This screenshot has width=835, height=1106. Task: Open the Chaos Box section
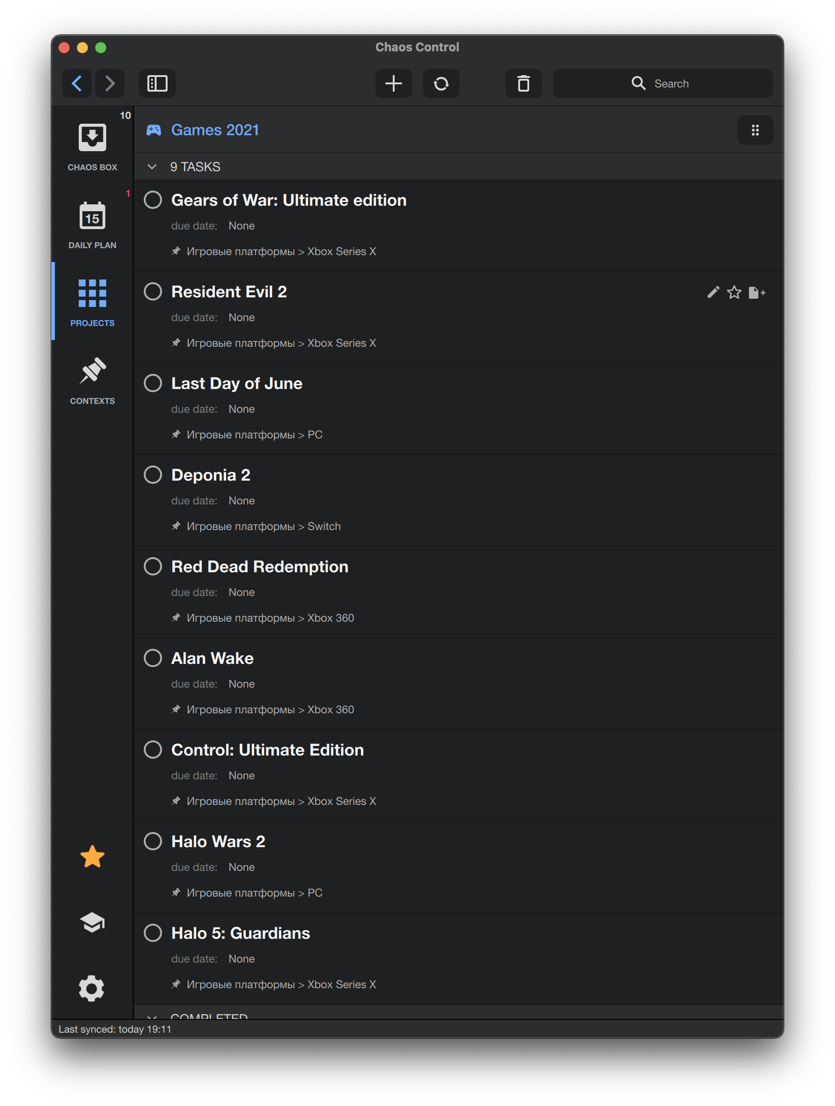(x=92, y=146)
